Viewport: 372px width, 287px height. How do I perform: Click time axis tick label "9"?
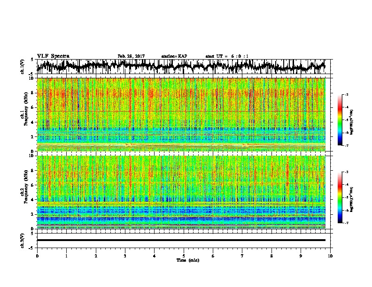tap(301, 256)
